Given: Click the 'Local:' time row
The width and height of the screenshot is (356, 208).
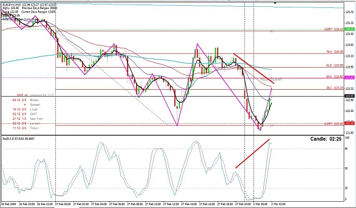Looking at the screenshot, I should (x=25, y=110).
